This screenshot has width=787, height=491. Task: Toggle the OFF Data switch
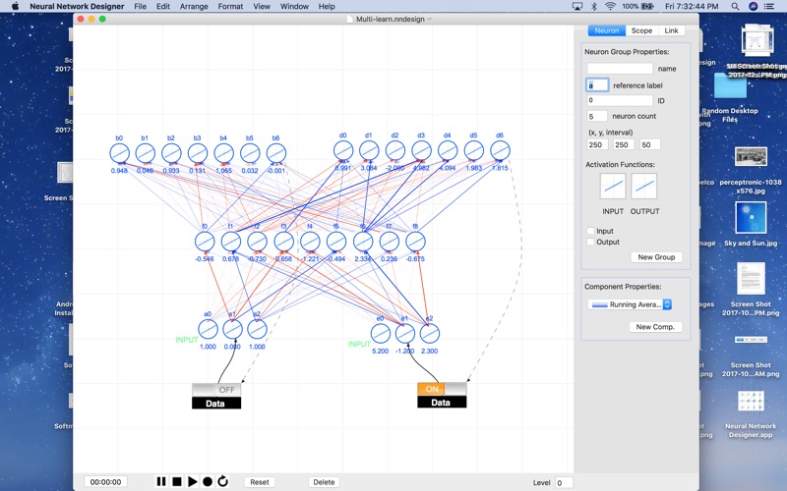(x=216, y=390)
